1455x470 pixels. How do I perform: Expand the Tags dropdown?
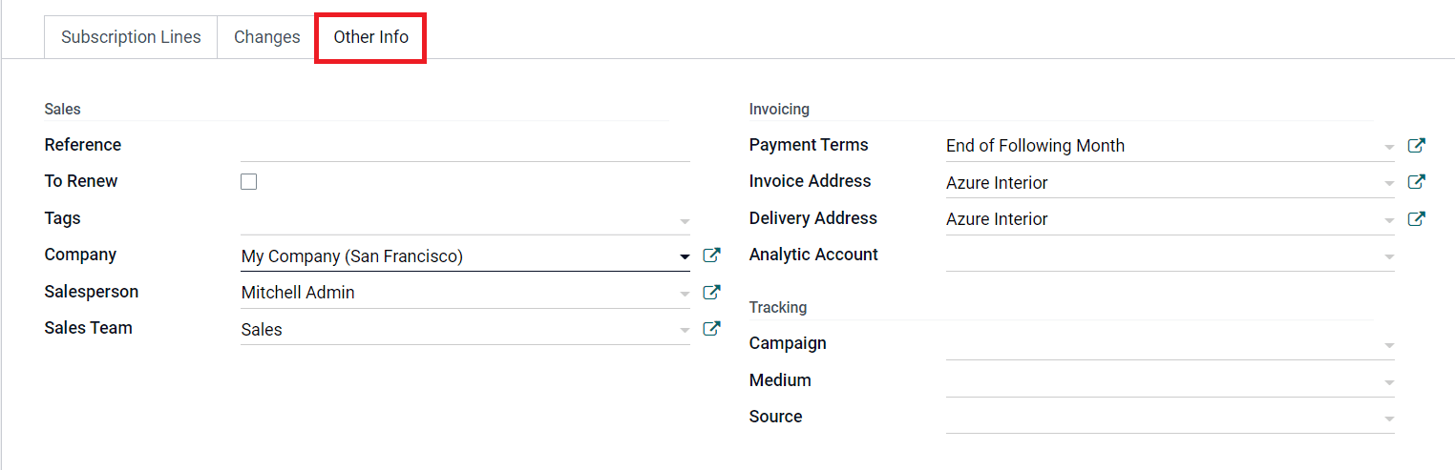coord(685,221)
